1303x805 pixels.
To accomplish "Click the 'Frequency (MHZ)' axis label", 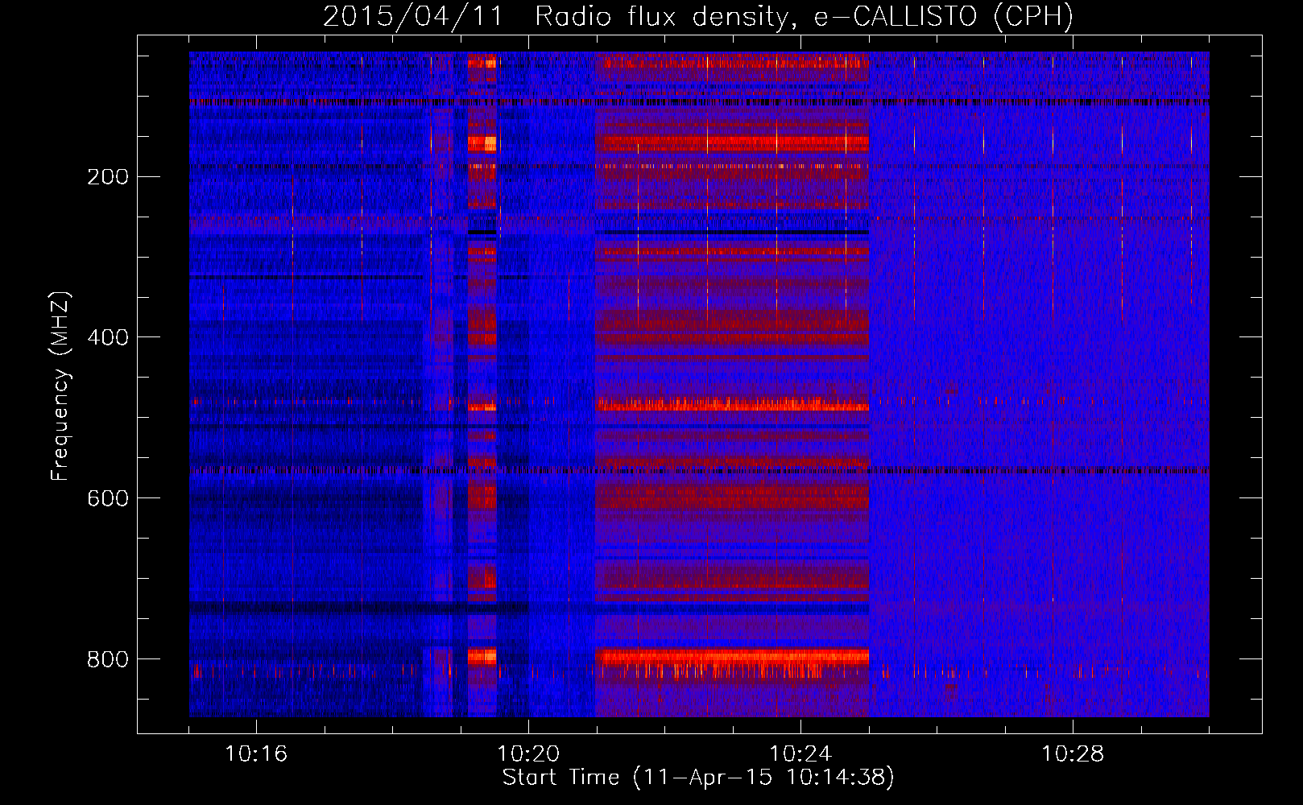I will 60,386.
